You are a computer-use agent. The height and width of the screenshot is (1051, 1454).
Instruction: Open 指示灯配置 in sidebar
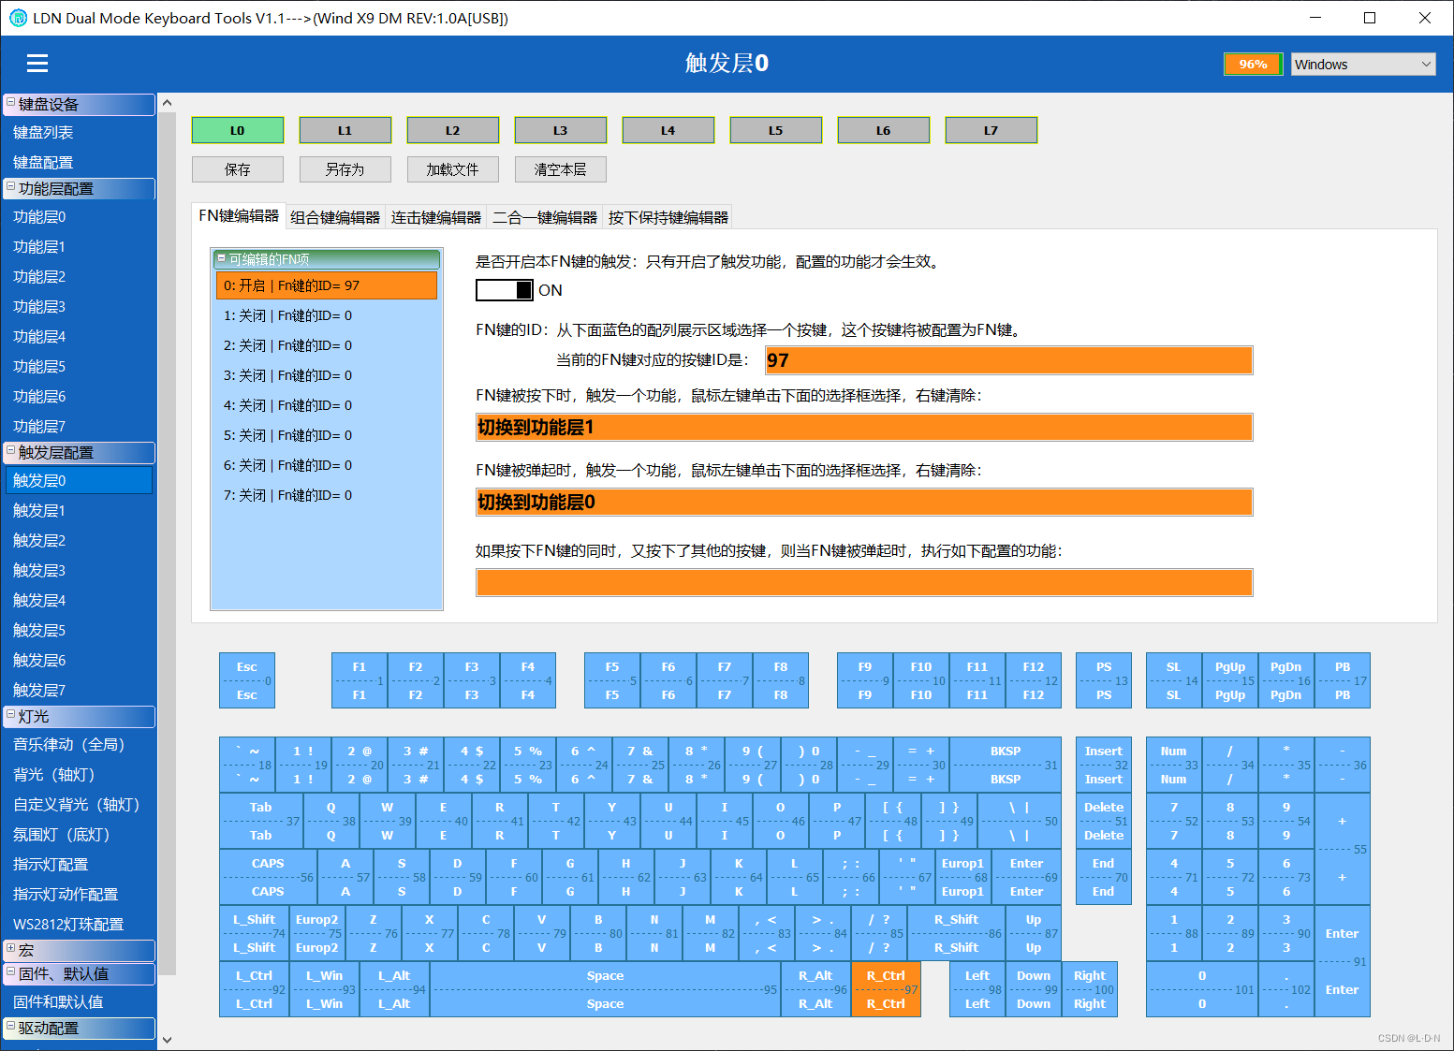(79, 865)
